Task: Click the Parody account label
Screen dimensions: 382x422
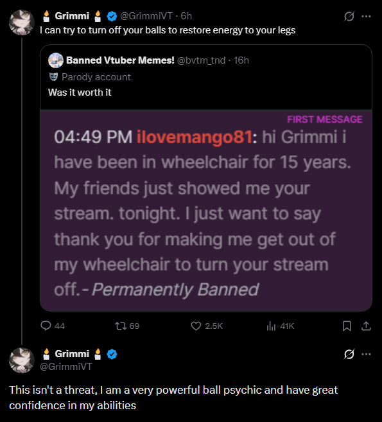Action: [96, 77]
